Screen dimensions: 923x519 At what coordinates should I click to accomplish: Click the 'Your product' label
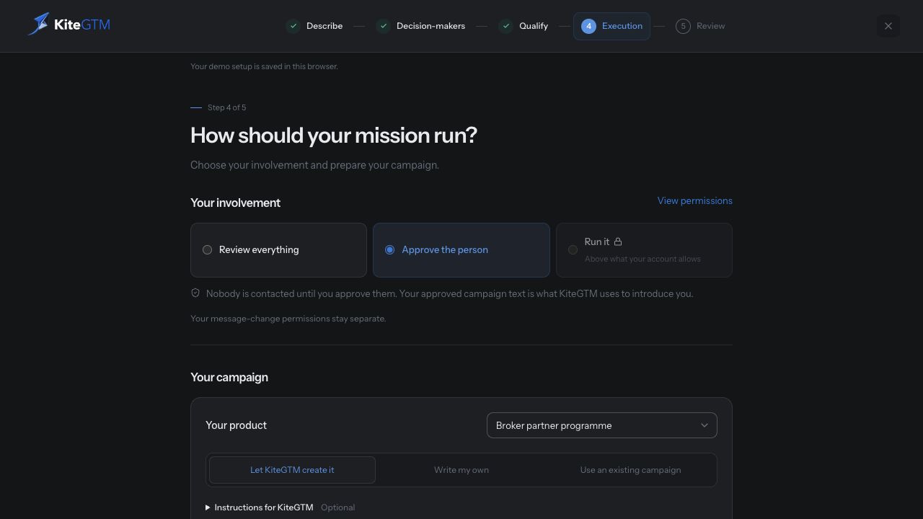(x=236, y=425)
